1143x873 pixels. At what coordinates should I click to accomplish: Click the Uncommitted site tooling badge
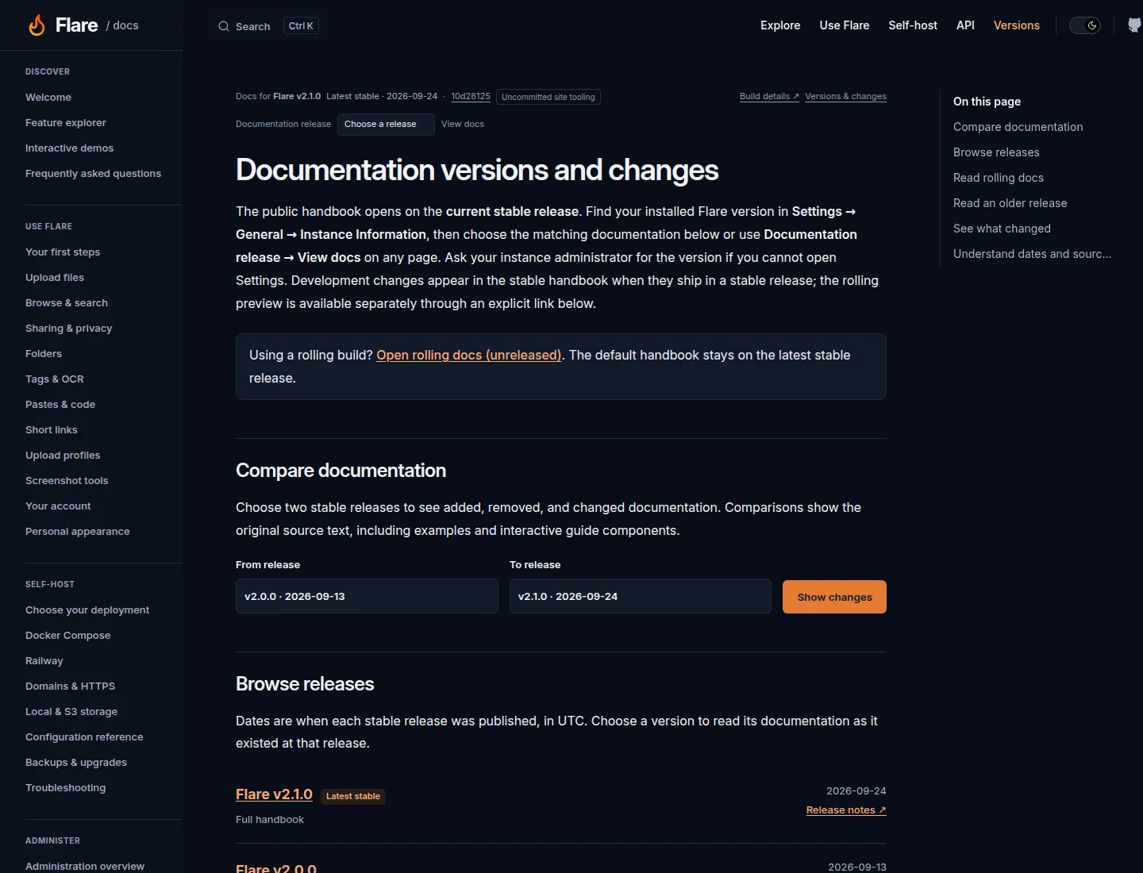548,97
